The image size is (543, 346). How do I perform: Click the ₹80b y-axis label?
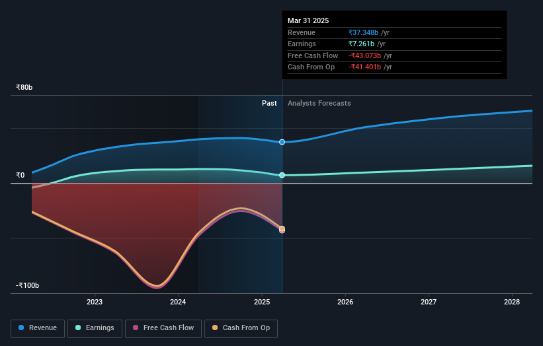[x=24, y=87]
